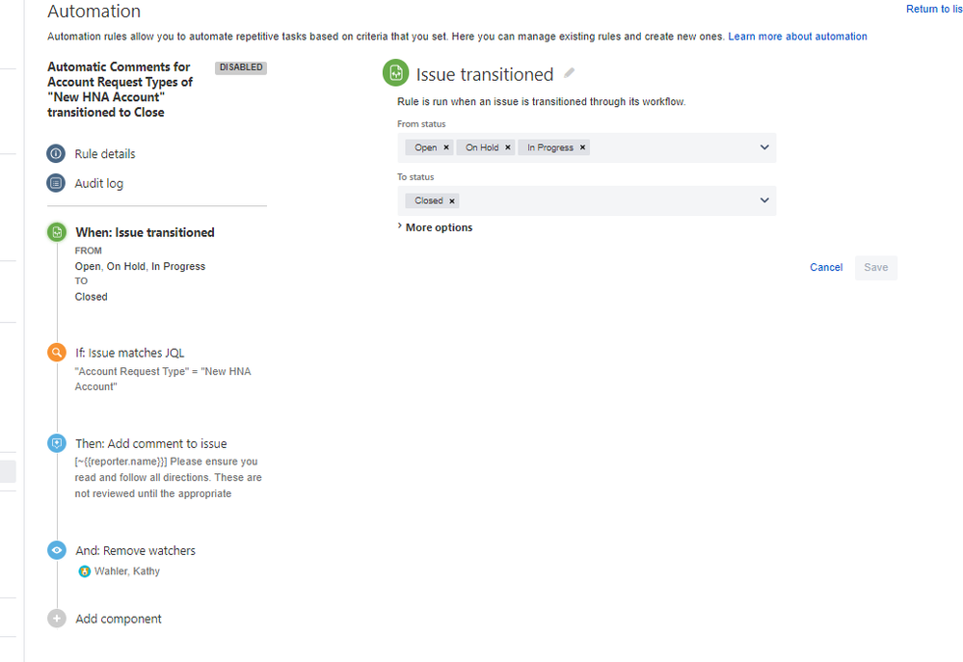
Task: Click the pencil edit icon beside Issue transitioned
Action: (x=570, y=73)
